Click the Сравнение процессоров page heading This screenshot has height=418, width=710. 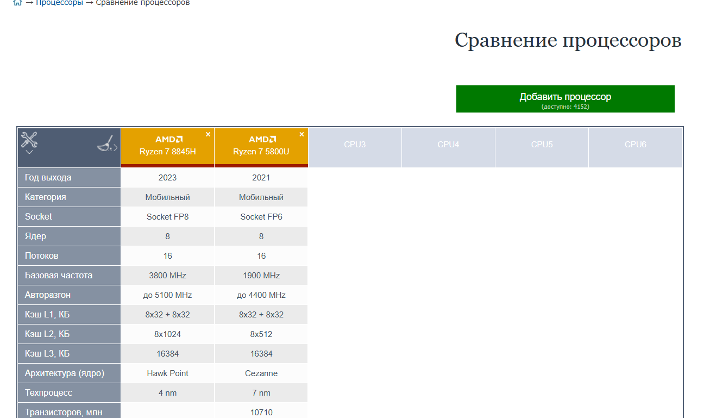pyautogui.click(x=568, y=40)
